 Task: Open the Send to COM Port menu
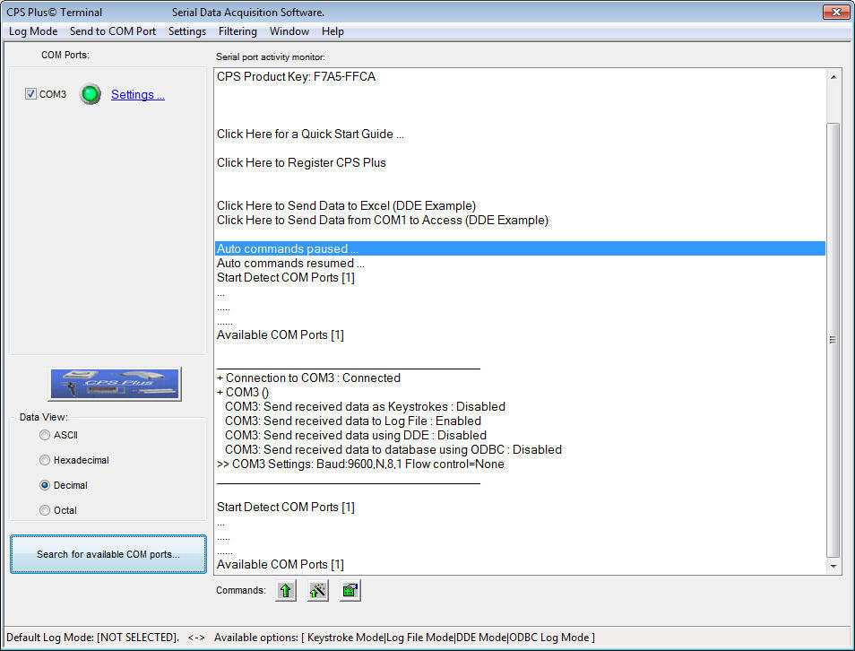tap(113, 31)
